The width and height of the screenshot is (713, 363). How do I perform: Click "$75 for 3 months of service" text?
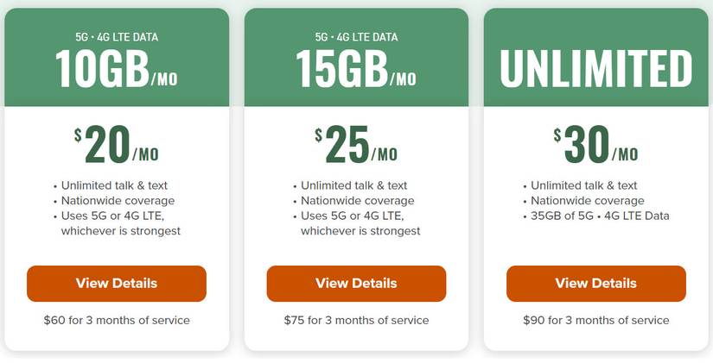point(356,321)
